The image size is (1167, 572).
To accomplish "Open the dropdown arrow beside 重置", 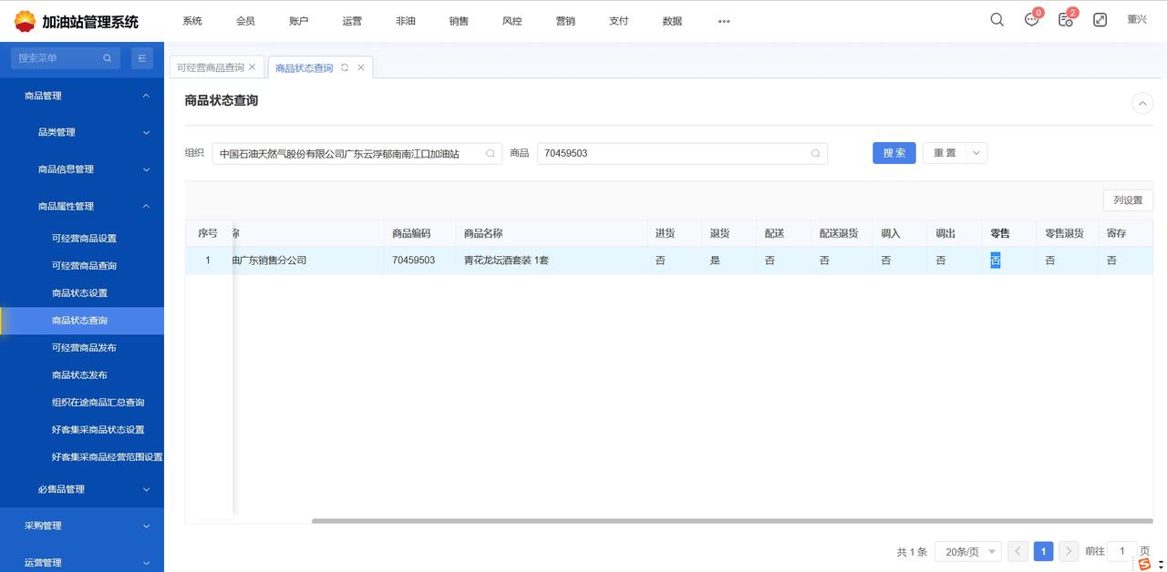I will (976, 153).
